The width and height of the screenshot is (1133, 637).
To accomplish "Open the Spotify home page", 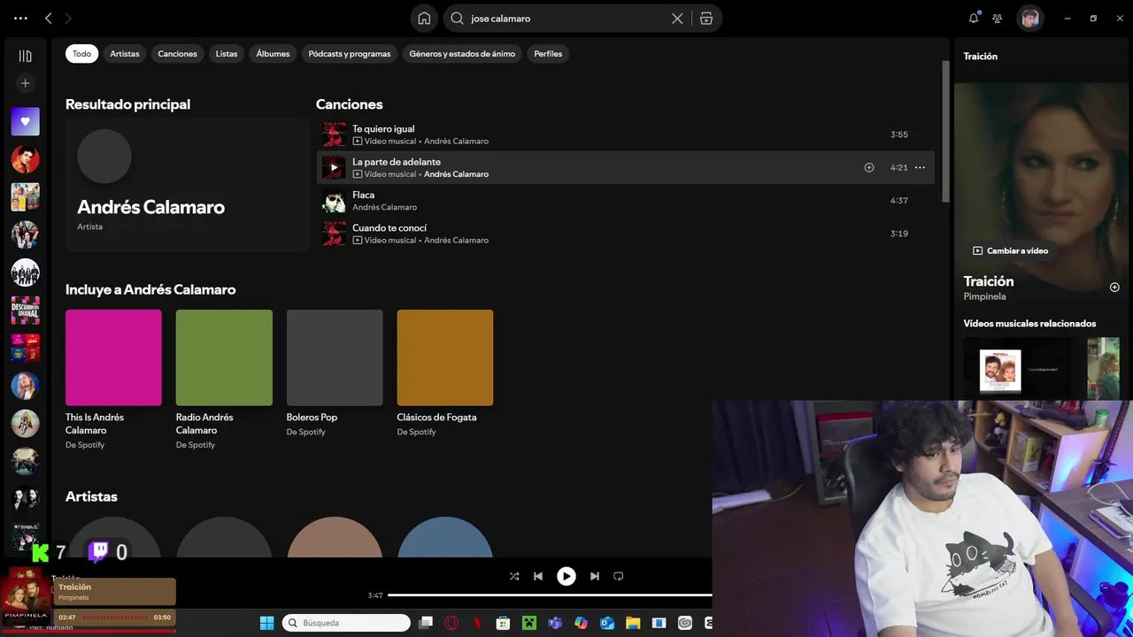I will click(x=424, y=19).
